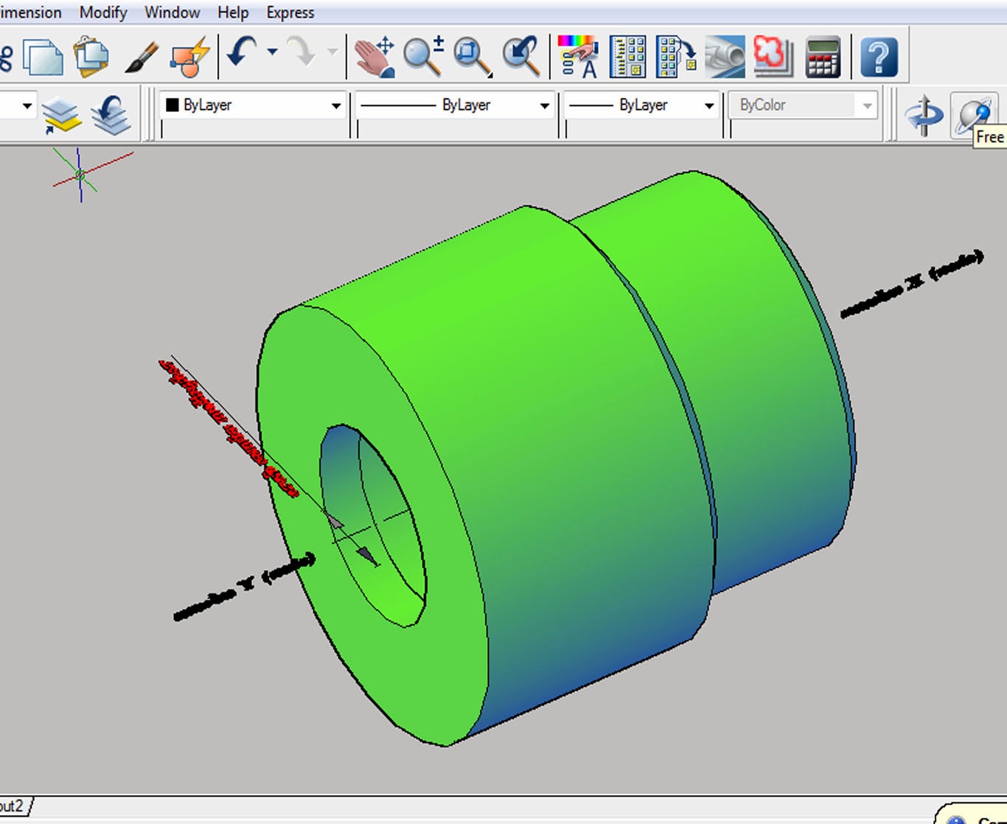Activate the Free Orbit tool

pos(975,112)
